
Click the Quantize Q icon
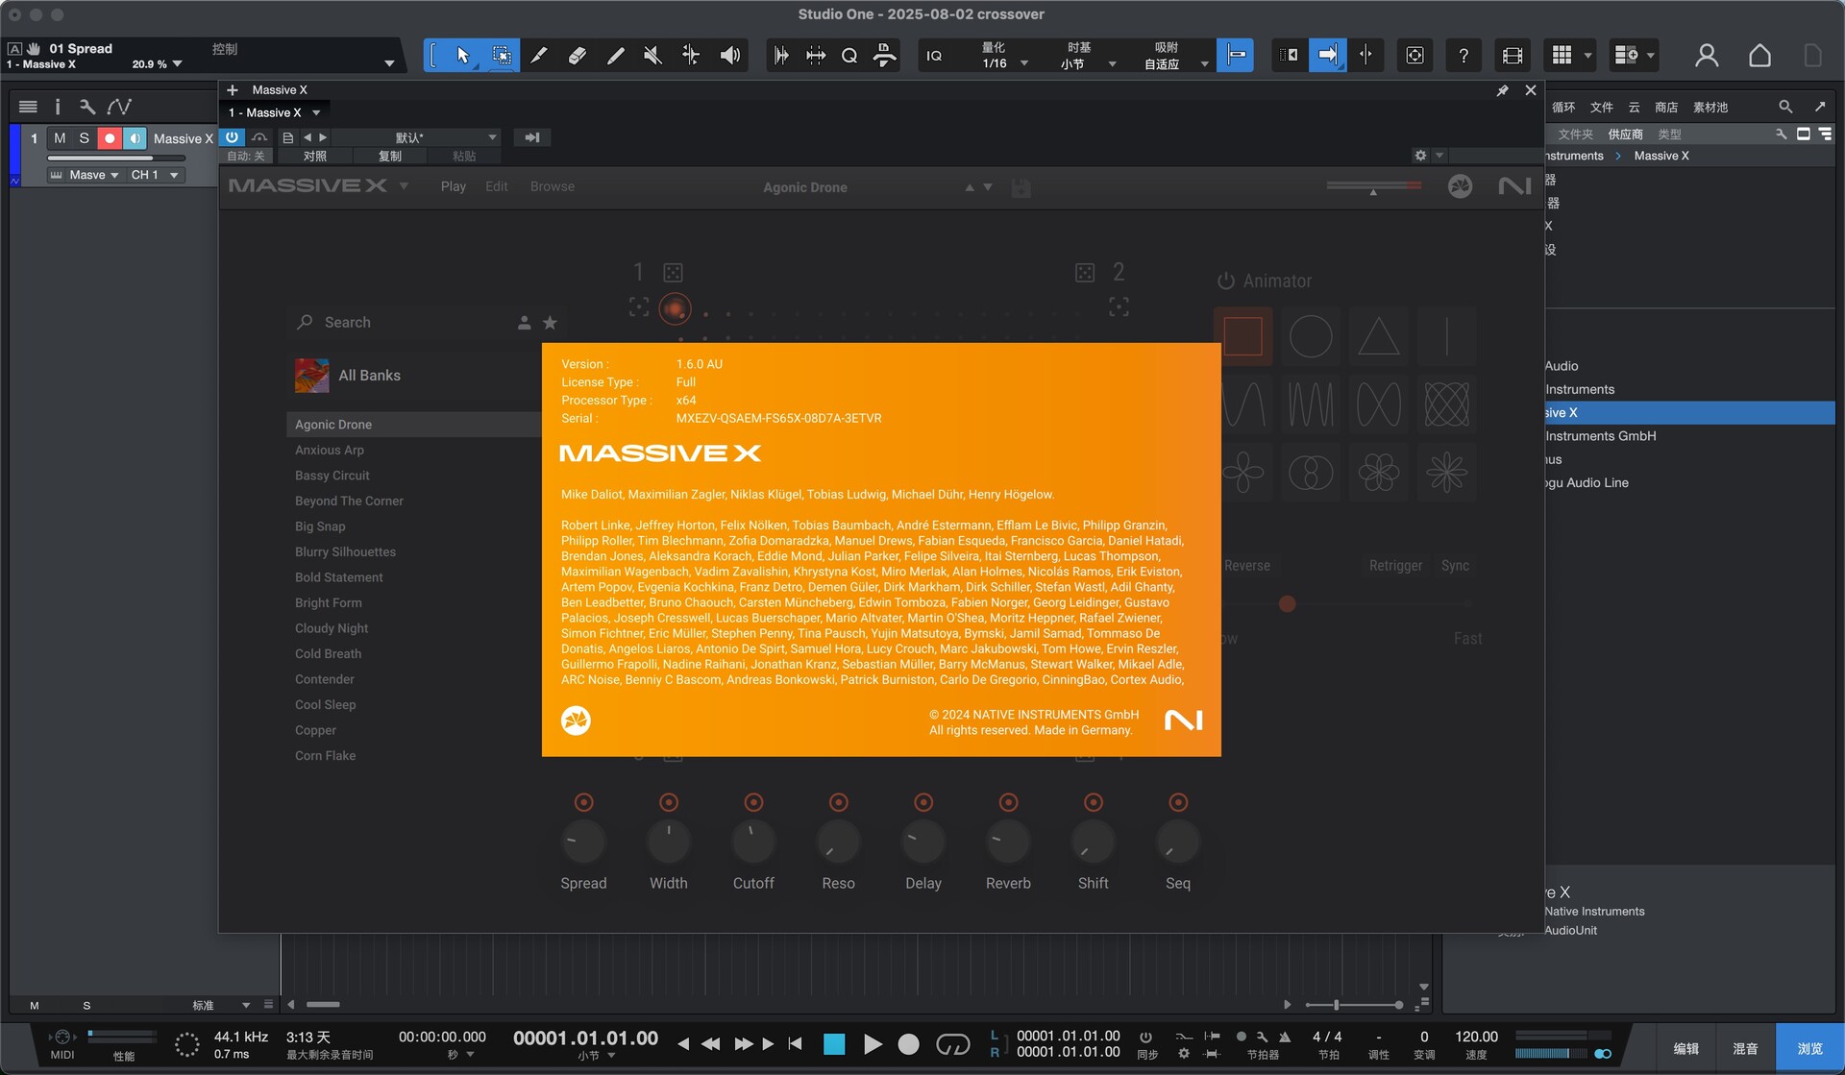pyautogui.click(x=849, y=55)
